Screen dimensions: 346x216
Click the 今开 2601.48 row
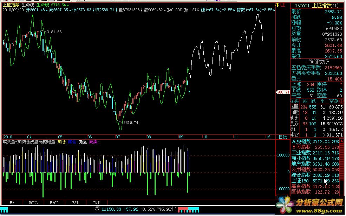316,45
